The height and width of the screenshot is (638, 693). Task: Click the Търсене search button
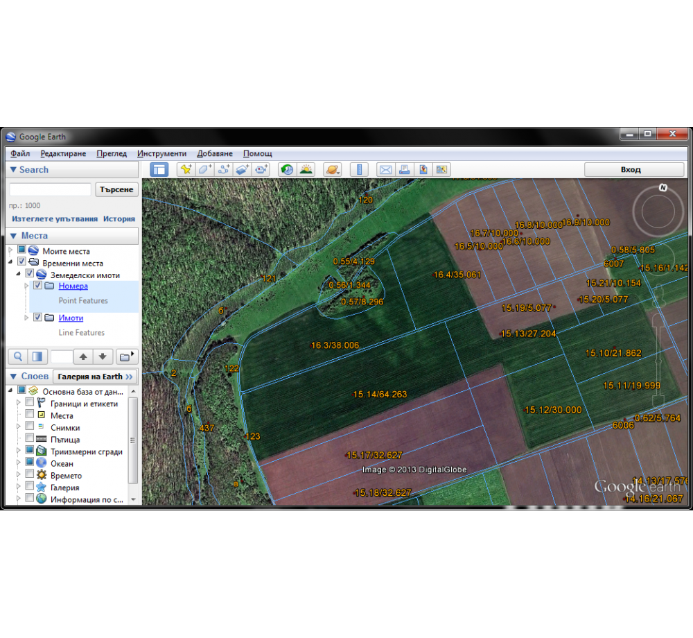116,189
